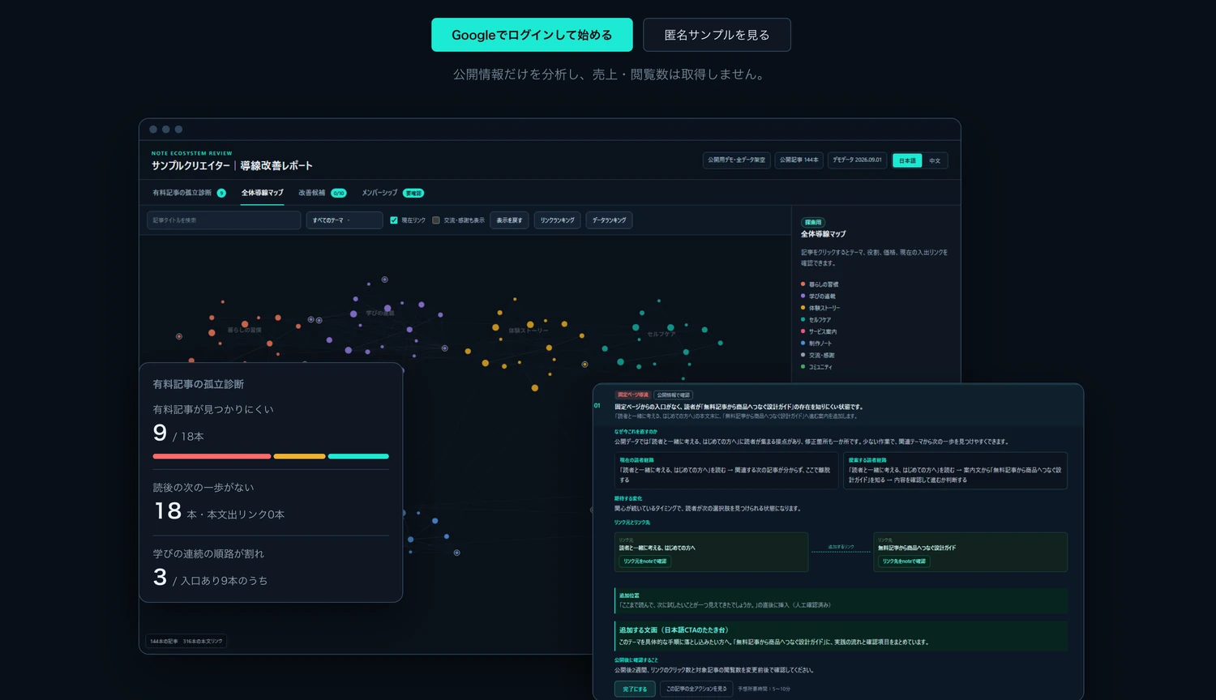The width and height of the screenshot is (1216, 700).
Task: Open the 改善候補 tab
Action: [322, 193]
